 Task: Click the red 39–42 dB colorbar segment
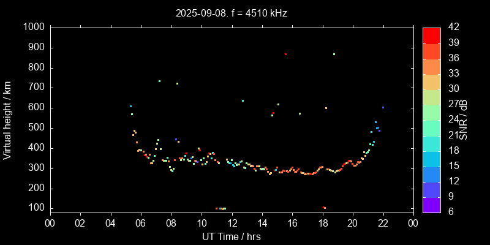[431, 35]
